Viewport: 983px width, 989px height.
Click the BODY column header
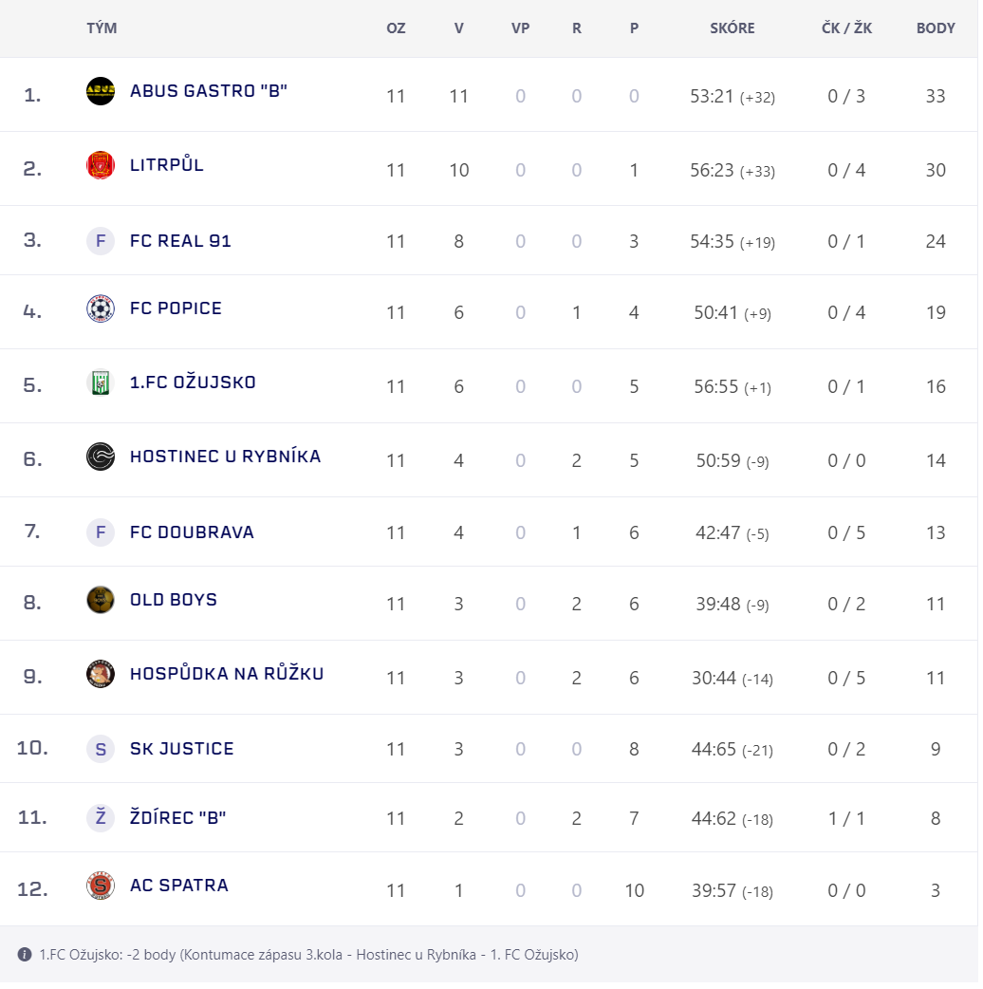tap(936, 28)
